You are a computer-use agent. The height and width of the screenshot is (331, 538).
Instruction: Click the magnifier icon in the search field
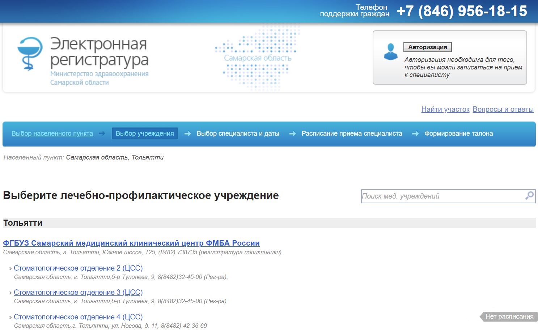pos(529,196)
